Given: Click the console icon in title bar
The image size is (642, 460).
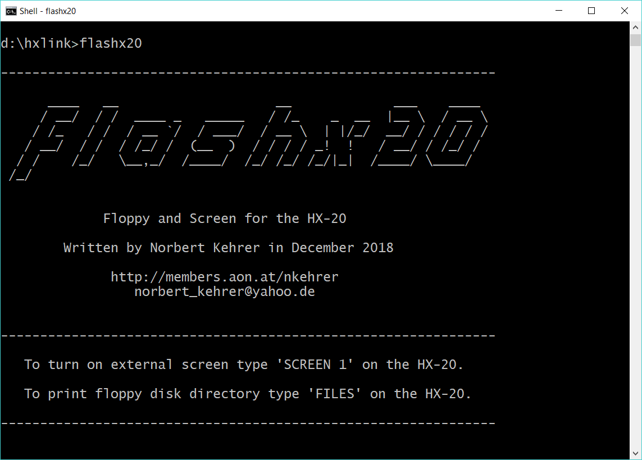Looking at the screenshot, I should tap(11, 11).
